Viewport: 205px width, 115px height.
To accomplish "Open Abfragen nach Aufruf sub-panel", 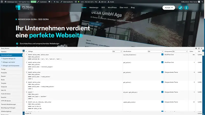I will point(11,62).
